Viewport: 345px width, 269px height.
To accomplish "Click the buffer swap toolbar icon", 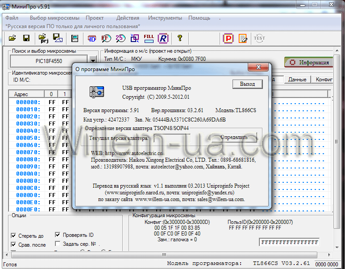I will (134, 38).
